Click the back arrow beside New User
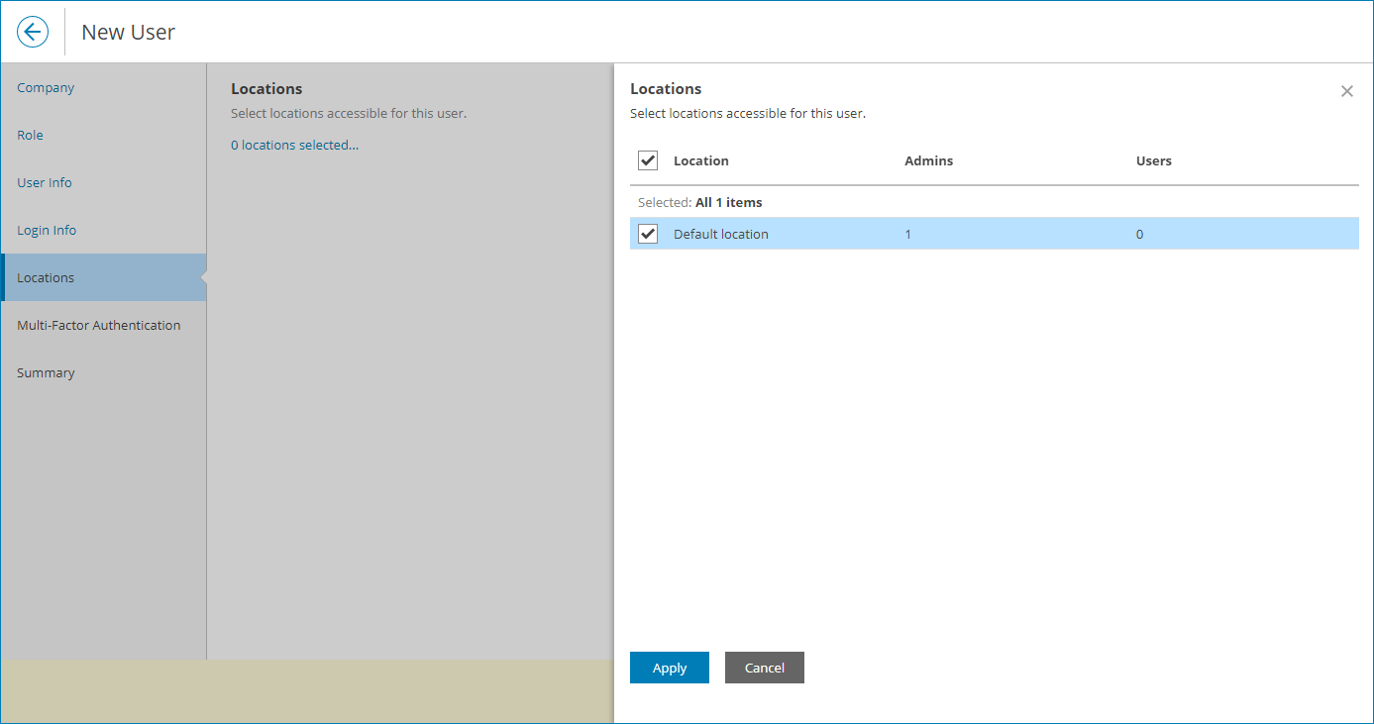This screenshot has height=724, width=1374. pyautogui.click(x=33, y=32)
